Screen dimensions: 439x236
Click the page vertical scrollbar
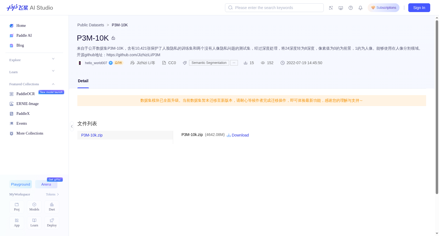click(437, 107)
